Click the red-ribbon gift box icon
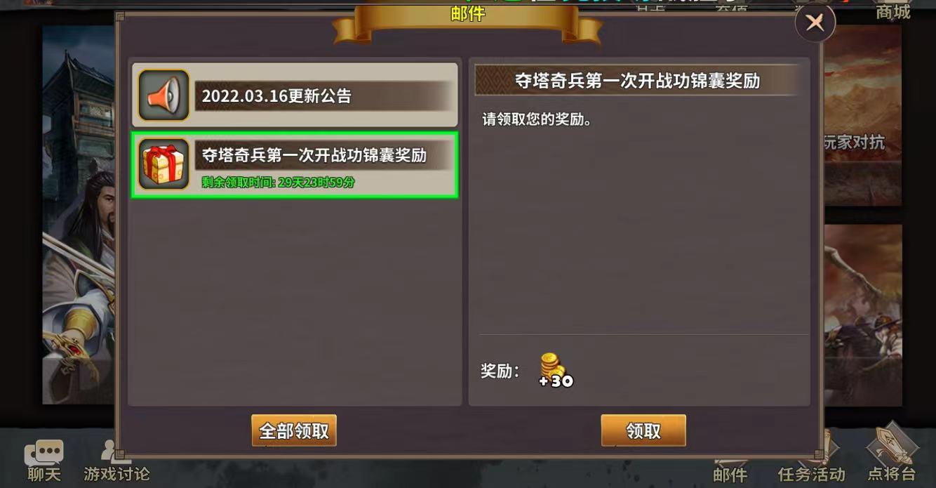This screenshot has height=488, width=936. (163, 164)
